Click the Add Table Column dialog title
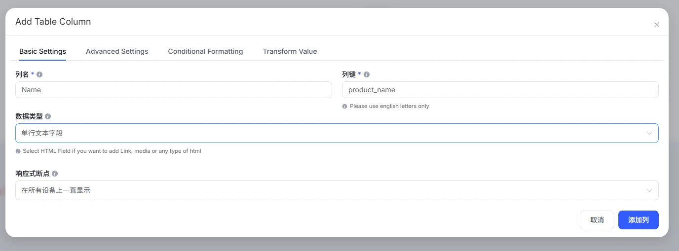The image size is (679, 251). 53,22
